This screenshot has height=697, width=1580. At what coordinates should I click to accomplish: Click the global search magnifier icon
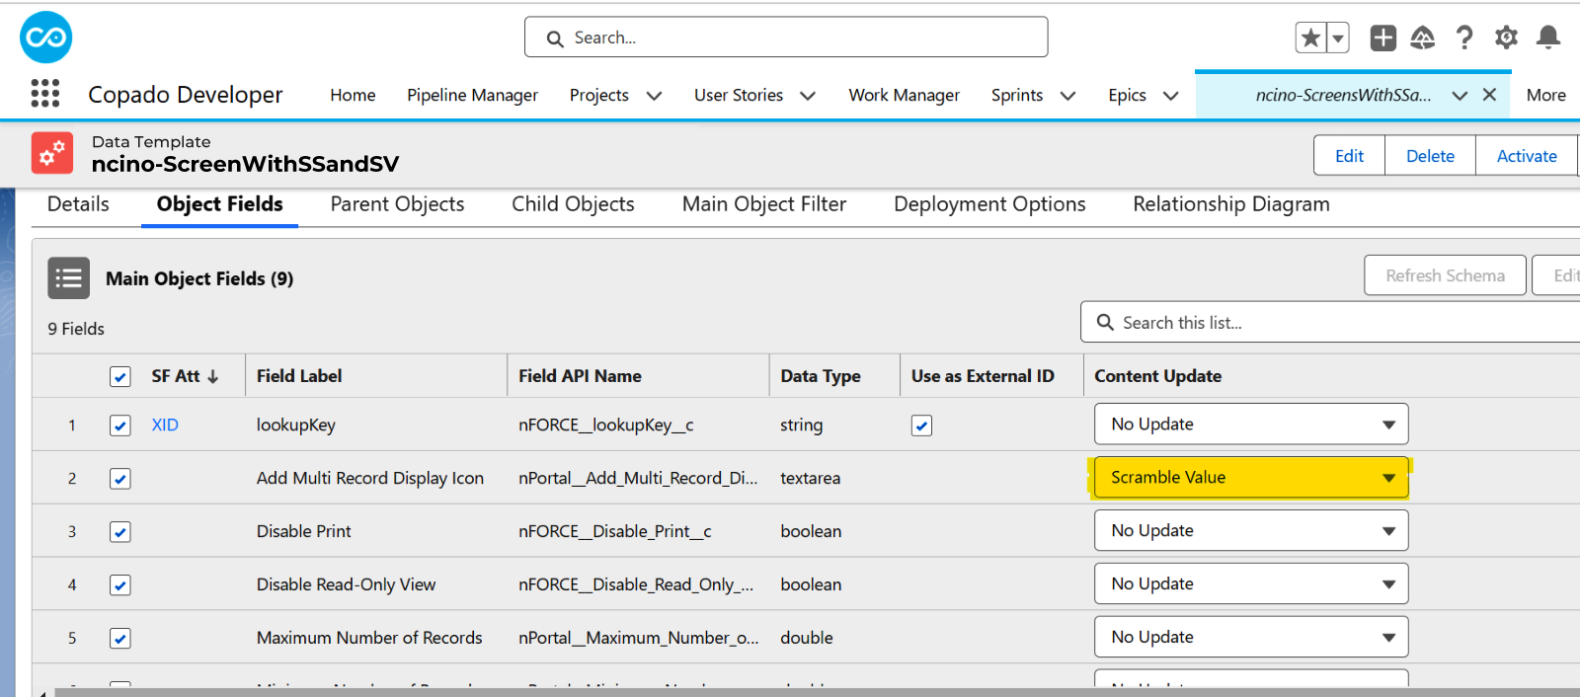point(555,39)
